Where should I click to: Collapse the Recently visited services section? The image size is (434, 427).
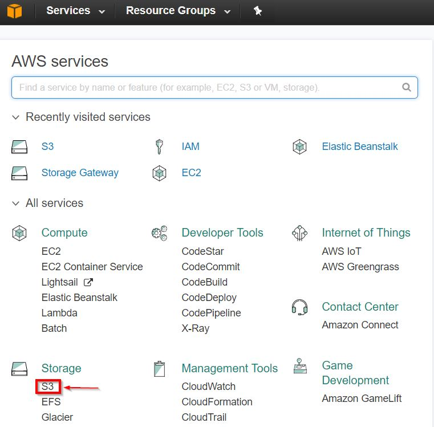pyautogui.click(x=16, y=117)
